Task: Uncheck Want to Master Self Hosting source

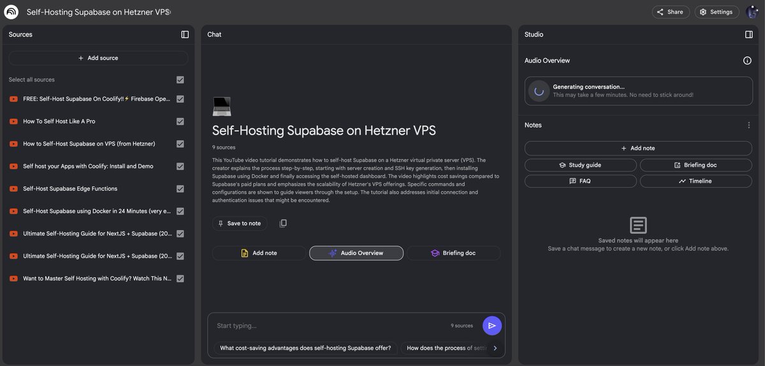Action: [180, 279]
